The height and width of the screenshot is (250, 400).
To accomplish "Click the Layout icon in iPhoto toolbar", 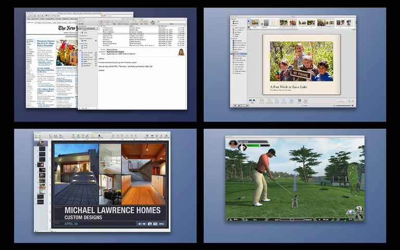I will tap(277, 100).
